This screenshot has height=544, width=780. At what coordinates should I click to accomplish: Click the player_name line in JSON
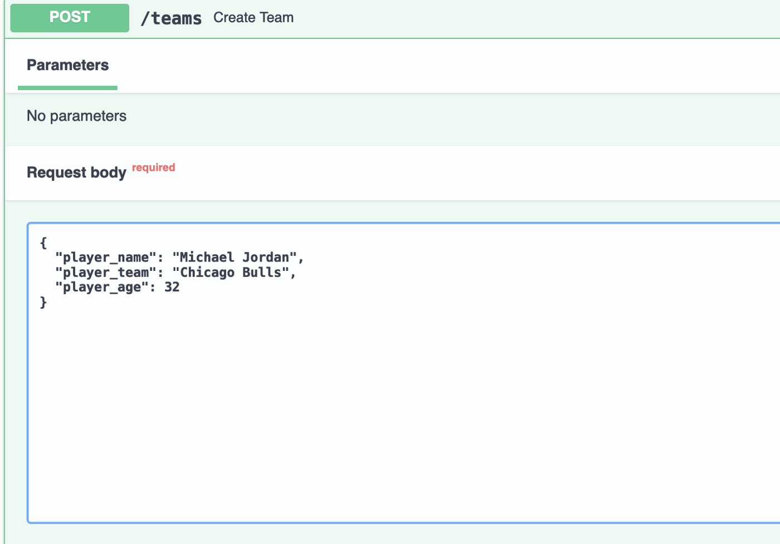pos(179,258)
